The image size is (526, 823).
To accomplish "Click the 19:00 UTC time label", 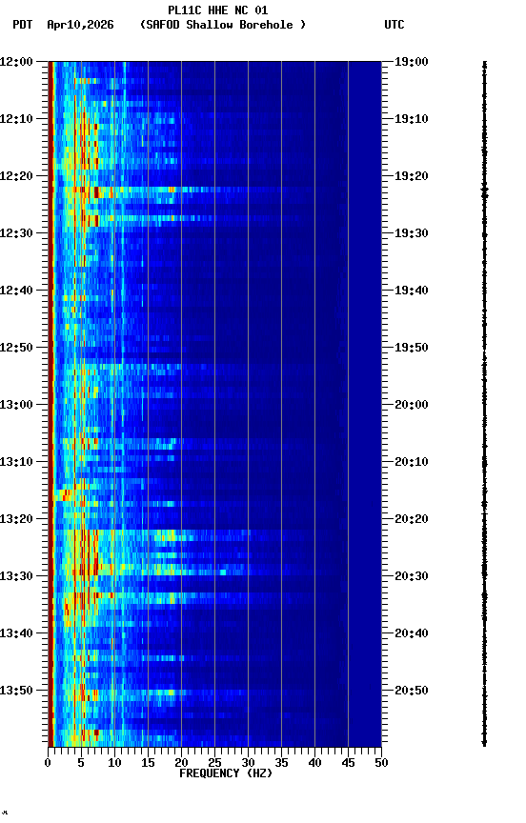I will [412, 62].
